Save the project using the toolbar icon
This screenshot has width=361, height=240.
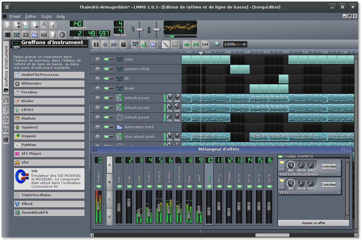(44, 25)
